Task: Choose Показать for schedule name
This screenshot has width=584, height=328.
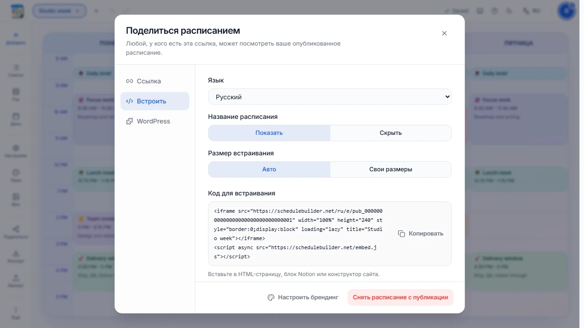Action: click(x=269, y=133)
